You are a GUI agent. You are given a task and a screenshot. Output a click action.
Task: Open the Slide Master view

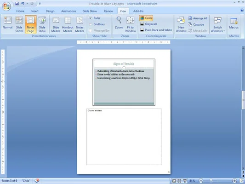pyautogui.click(x=56, y=24)
